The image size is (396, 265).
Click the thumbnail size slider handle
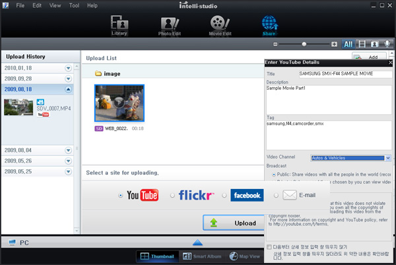click(x=304, y=44)
